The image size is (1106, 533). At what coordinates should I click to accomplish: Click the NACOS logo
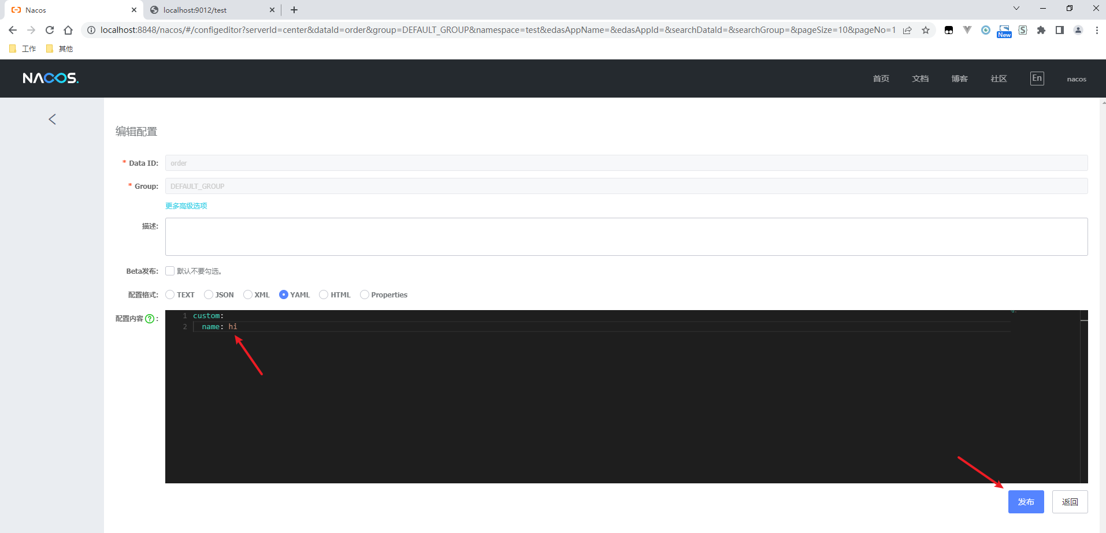pyautogui.click(x=50, y=78)
